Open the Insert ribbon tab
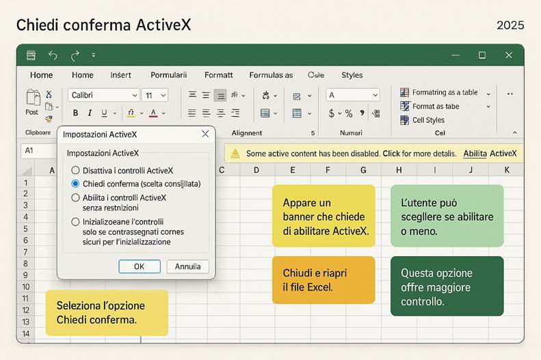541x360 pixels. pos(120,75)
